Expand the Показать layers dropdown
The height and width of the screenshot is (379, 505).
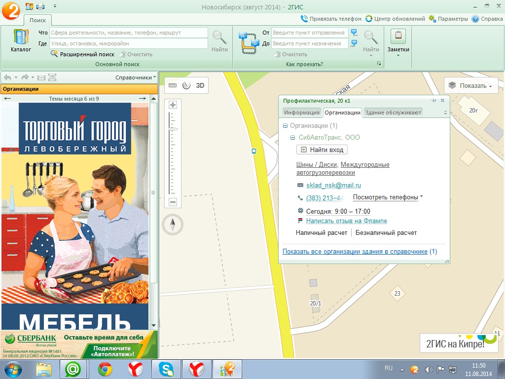(470, 86)
